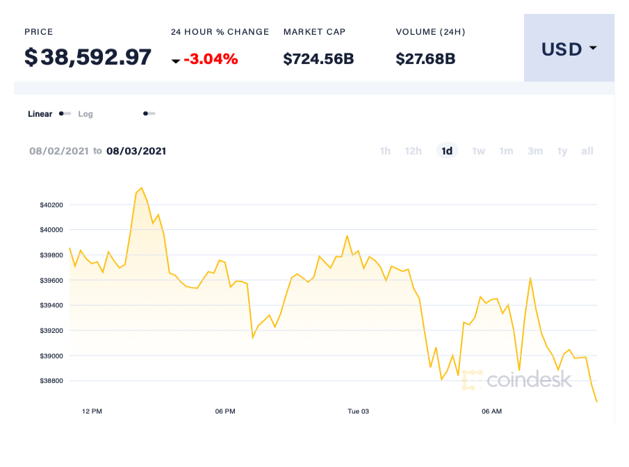Click the Linear scale label
Viewport: 629px width, 467px height.
click(x=40, y=113)
